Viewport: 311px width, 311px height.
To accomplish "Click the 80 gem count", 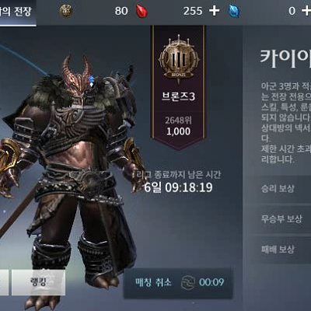I will [x=121, y=11].
